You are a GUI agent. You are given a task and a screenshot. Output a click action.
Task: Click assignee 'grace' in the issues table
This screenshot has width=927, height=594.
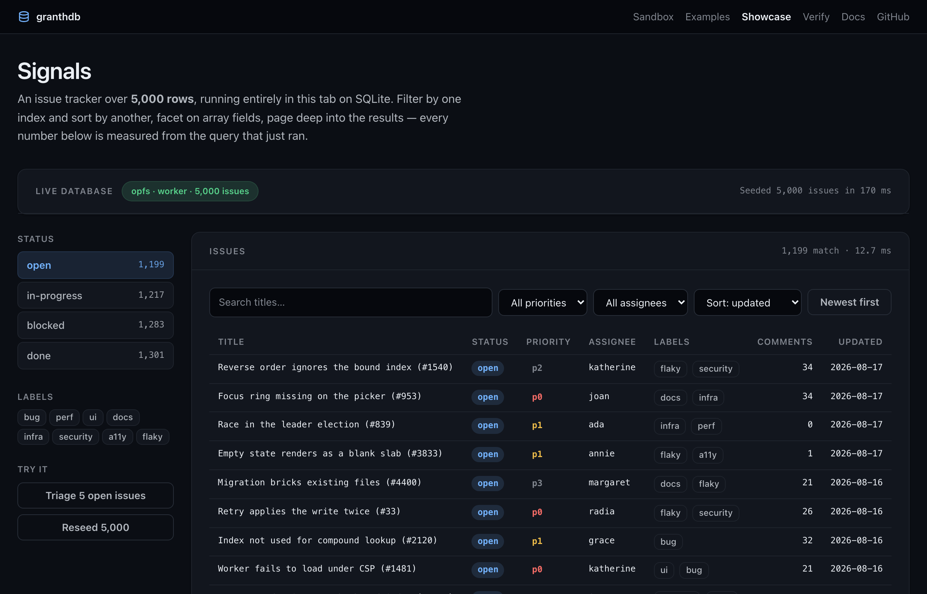(x=601, y=540)
